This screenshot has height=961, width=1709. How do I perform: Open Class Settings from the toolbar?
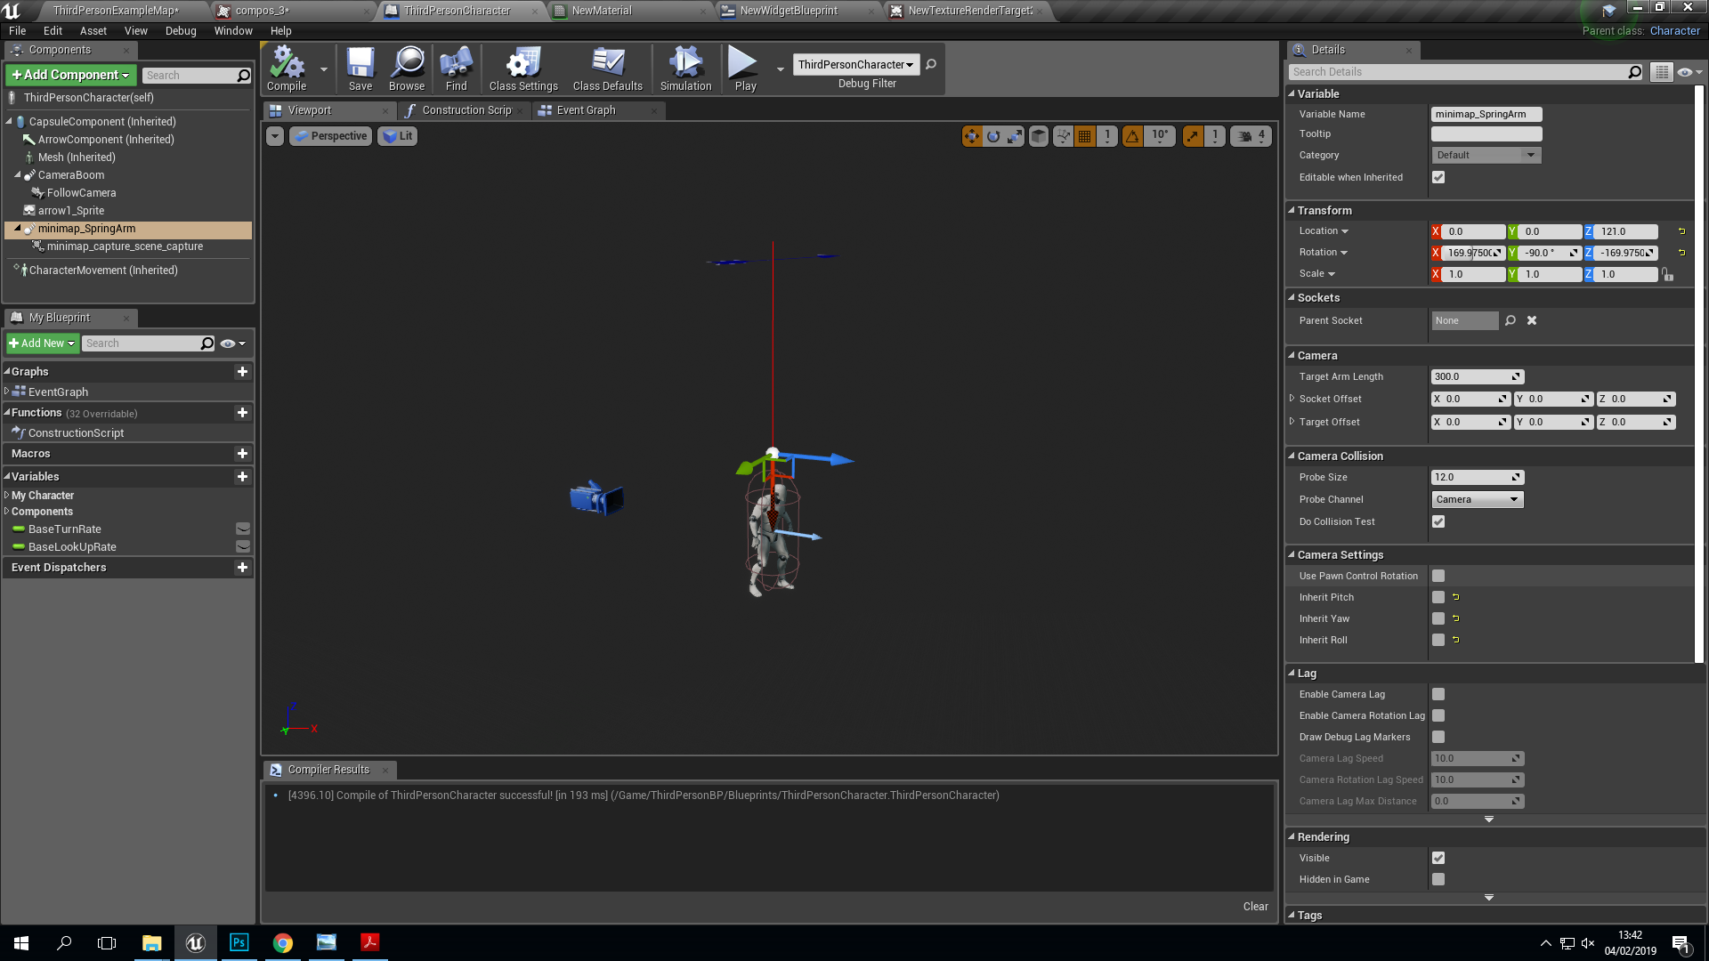tap(523, 69)
